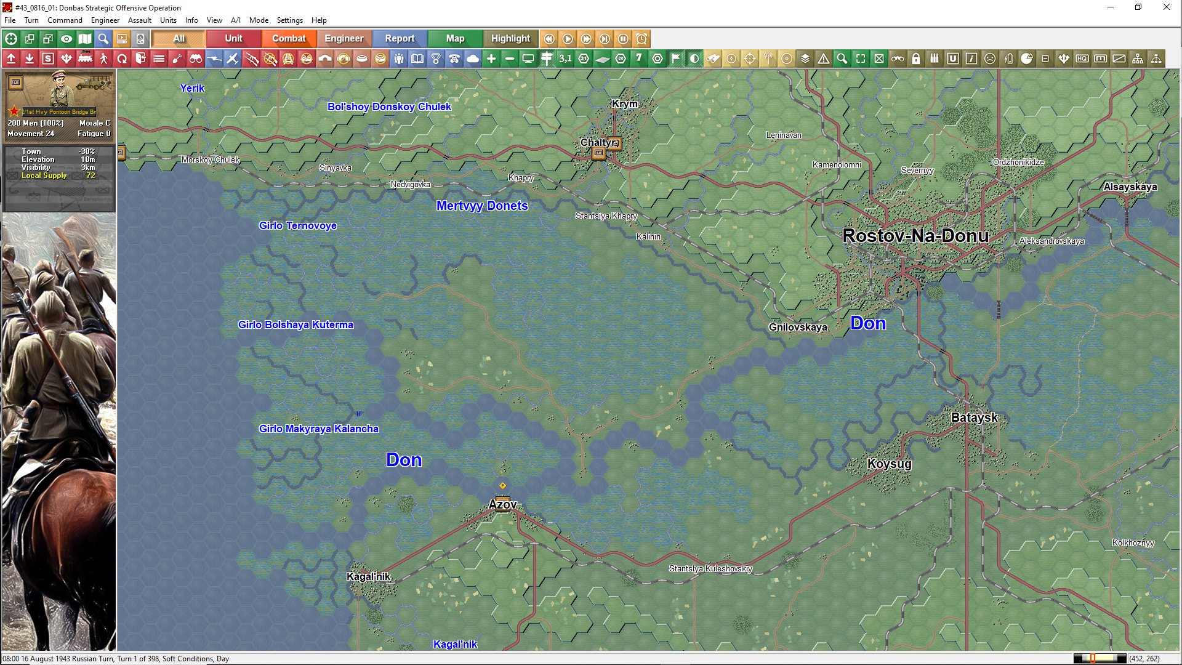This screenshot has width=1182, height=665.
Task: Switch to the Engineer toolbar tab
Action: 344,39
